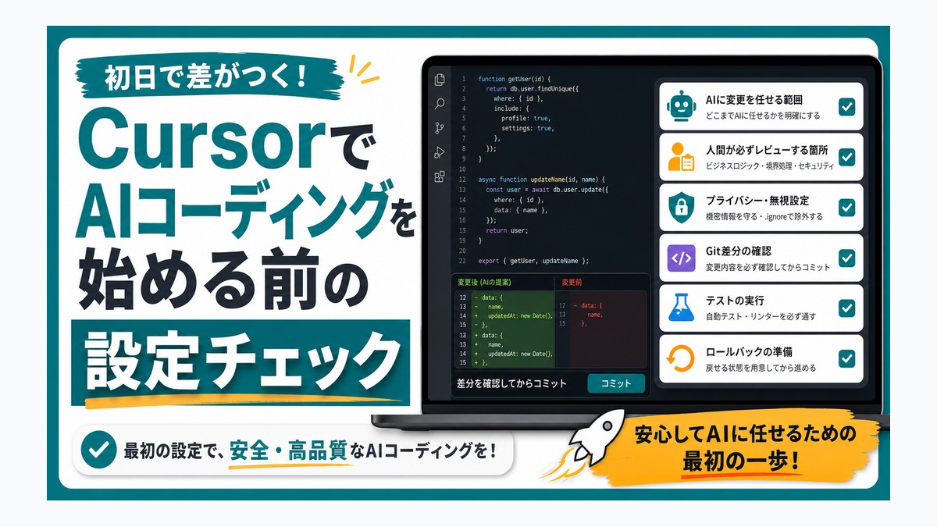This screenshot has height=527, width=937.
Task: Toggle checkbox for AIに変更を任せる範囲
Action: pyautogui.click(x=846, y=107)
